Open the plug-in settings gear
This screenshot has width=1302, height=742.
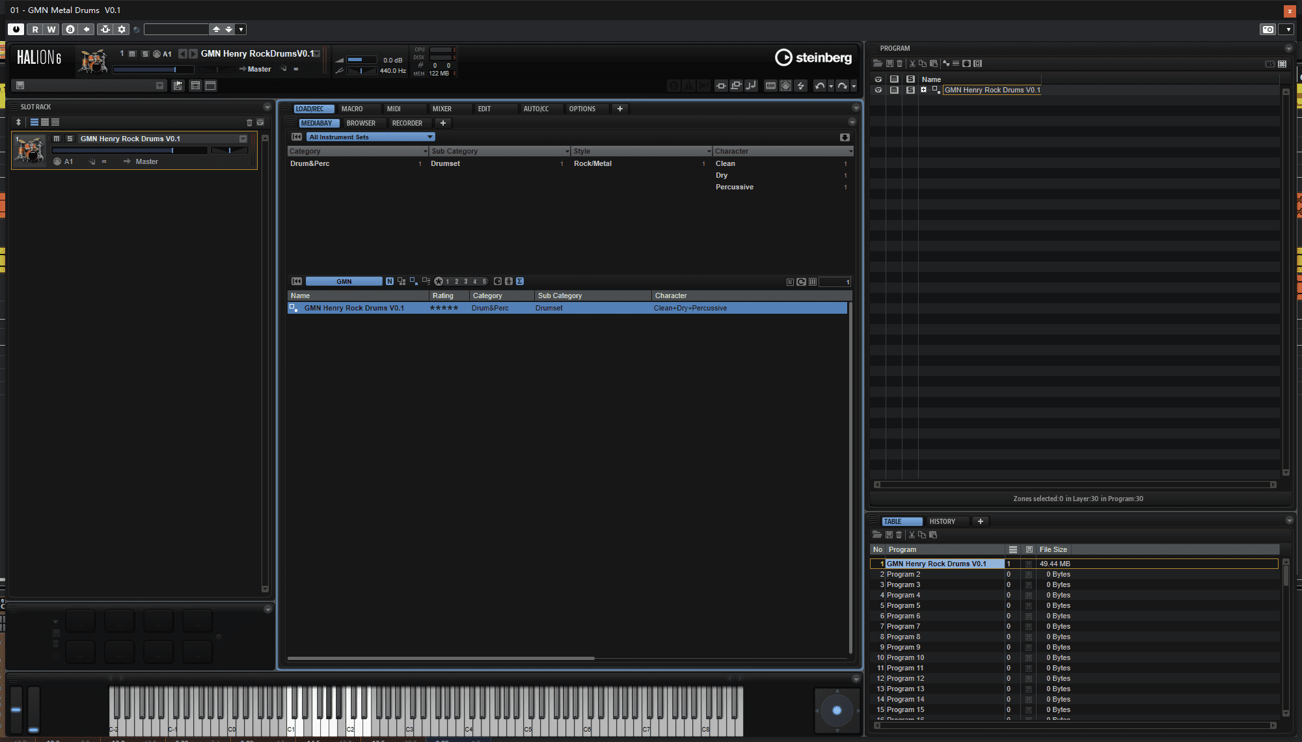(122, 29)
